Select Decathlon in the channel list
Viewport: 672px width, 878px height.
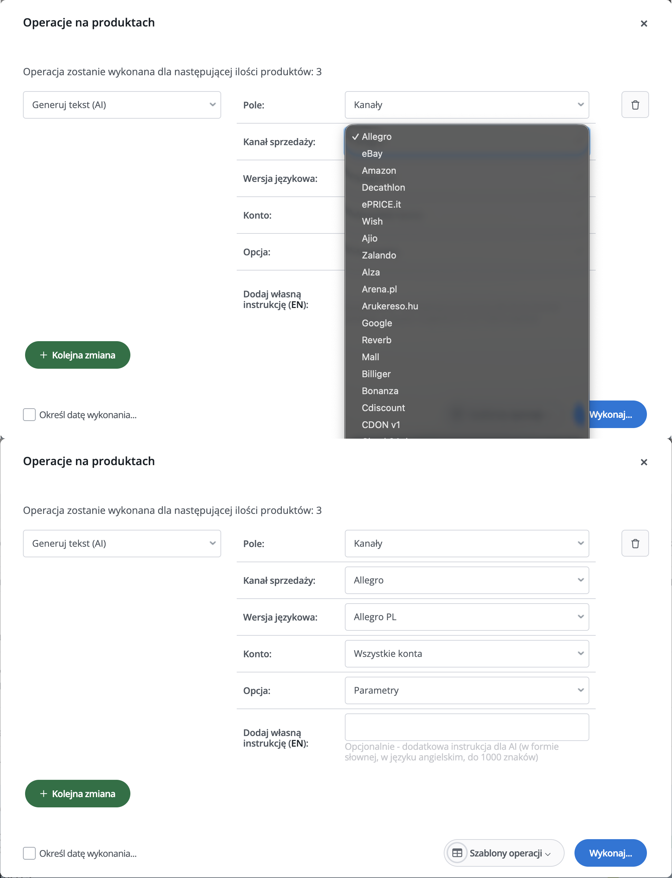pos(383,188)
